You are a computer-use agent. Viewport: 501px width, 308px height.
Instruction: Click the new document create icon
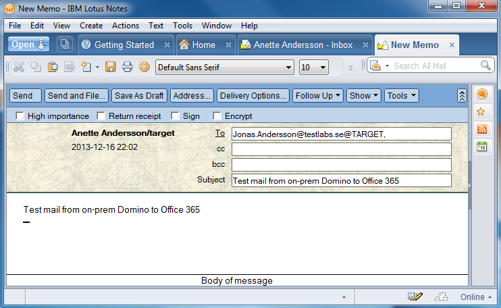[x=86, y=67]
